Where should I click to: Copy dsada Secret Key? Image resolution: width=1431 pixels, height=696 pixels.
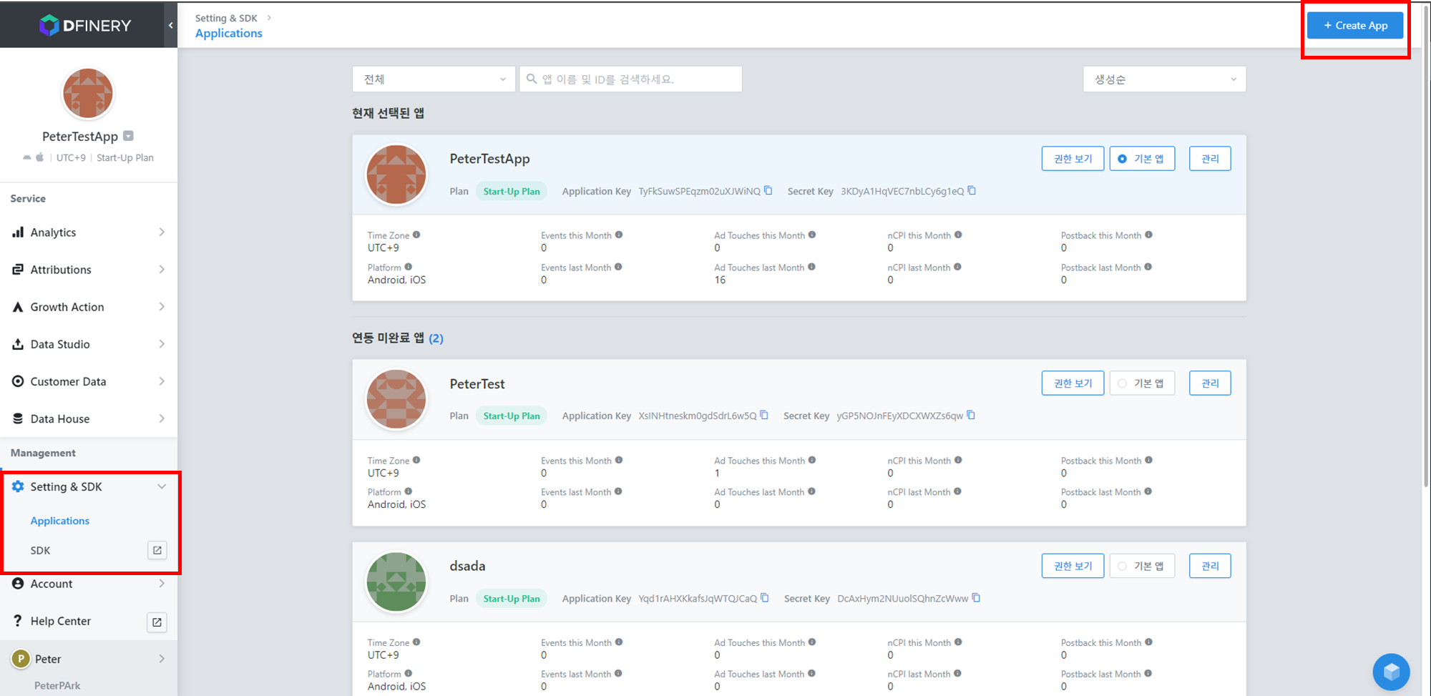tap(976, 598)
